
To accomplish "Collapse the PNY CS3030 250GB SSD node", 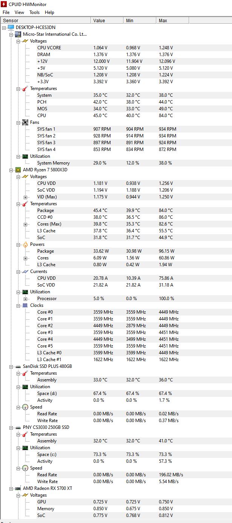I will click(11, 427).
